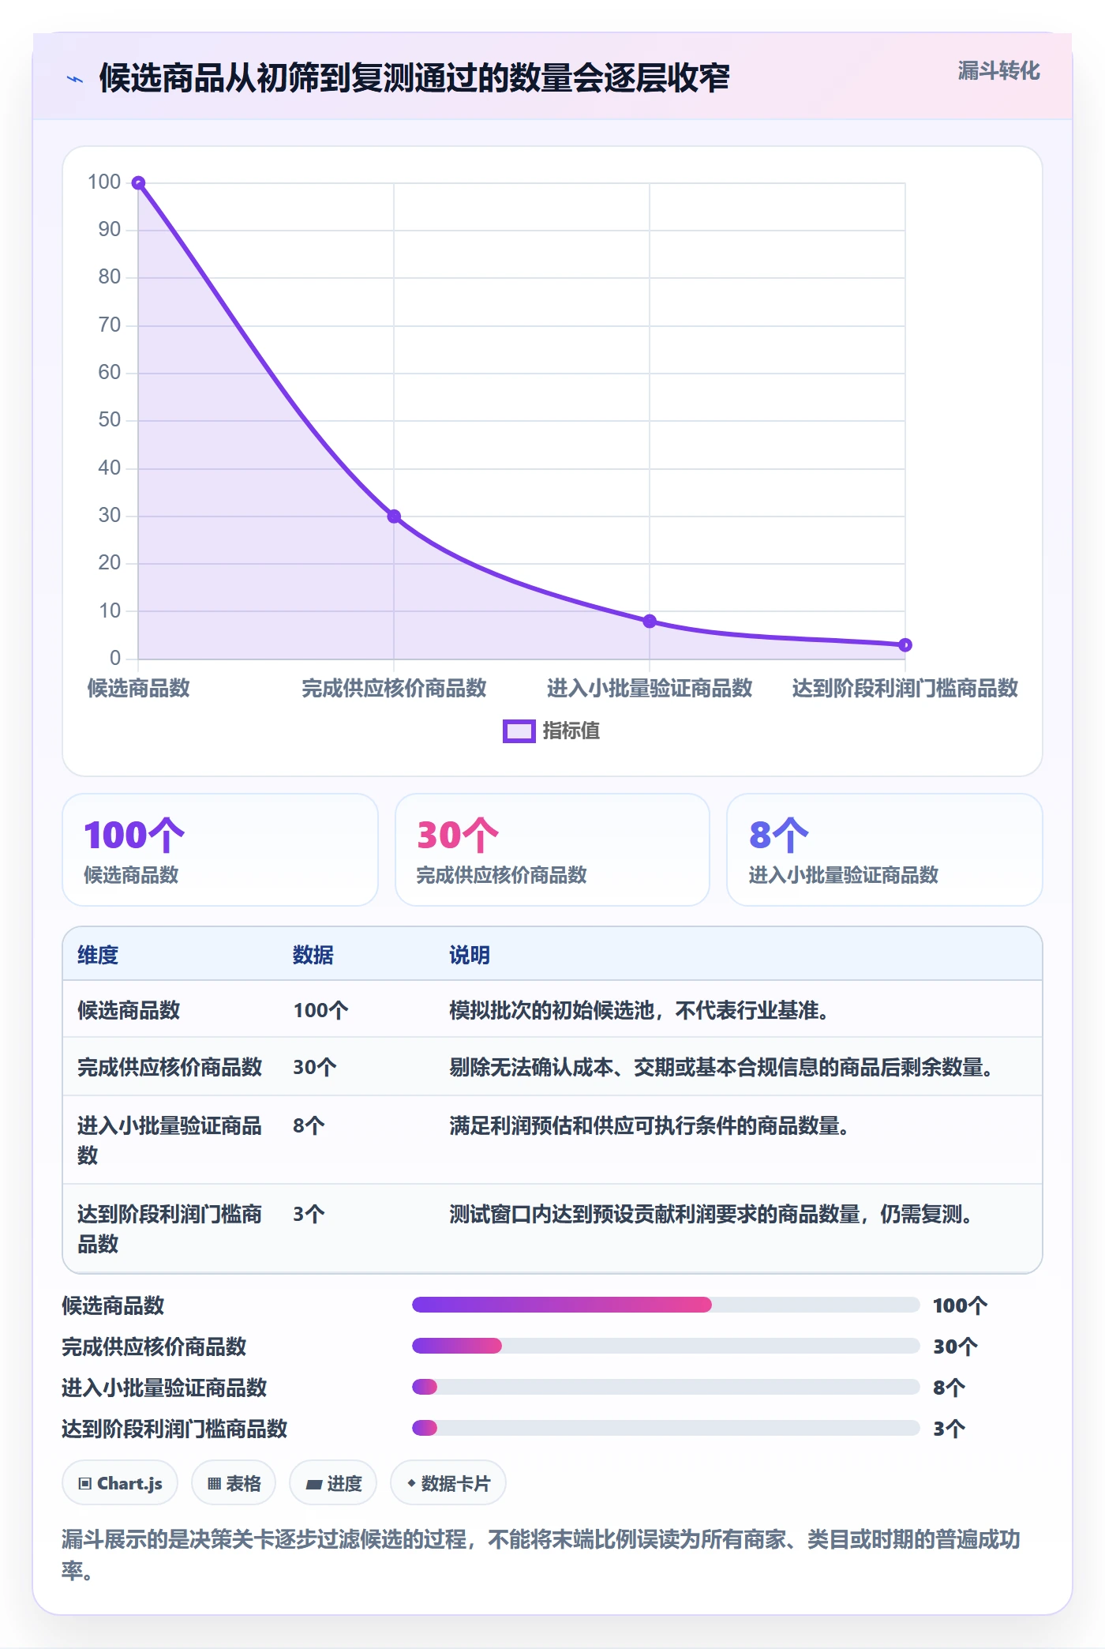Click the 数据 column header

(x=313, y=955)
